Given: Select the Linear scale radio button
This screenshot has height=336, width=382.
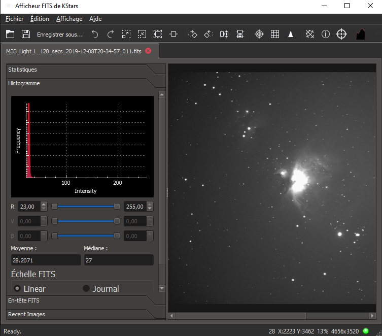Looking at the screenshot, I should pyautogui.click(x=17, y=288).
